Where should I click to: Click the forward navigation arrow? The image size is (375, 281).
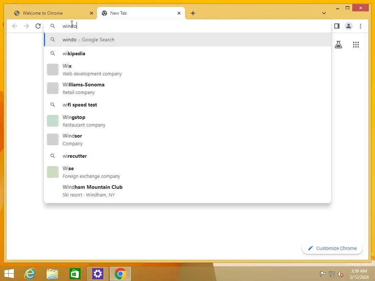click(26, 26)
